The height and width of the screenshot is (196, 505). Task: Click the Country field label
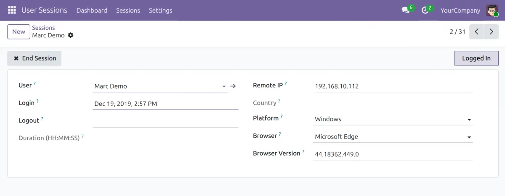264,103
